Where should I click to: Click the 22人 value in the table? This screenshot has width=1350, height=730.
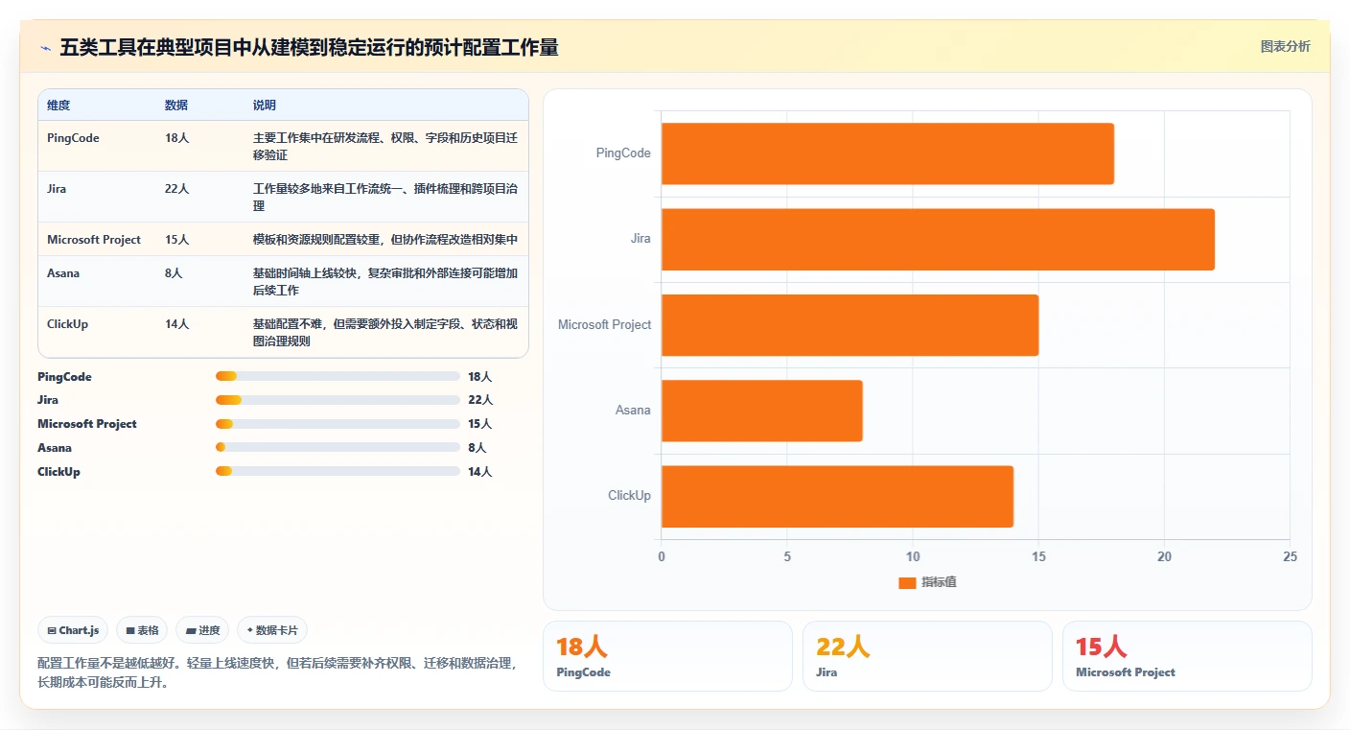coord(177,189)
